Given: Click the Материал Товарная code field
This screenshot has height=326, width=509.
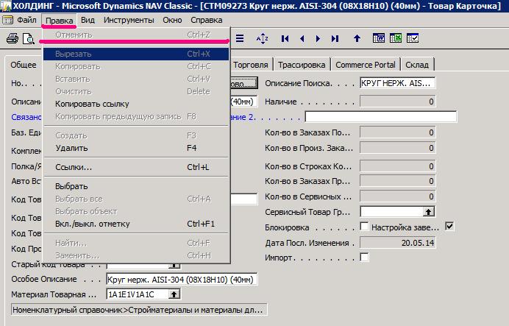Looking at the screenshot, I should point(138,294).
